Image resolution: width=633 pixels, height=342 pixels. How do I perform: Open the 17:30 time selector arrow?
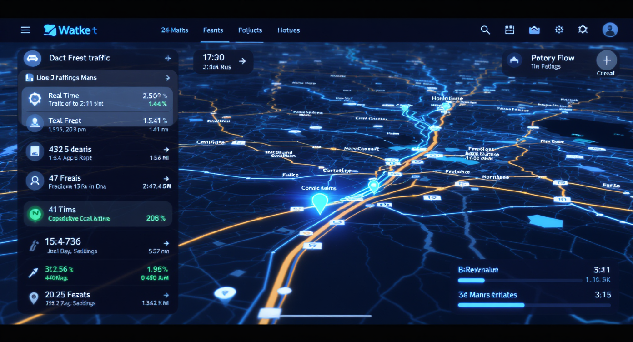pos(242,61)
